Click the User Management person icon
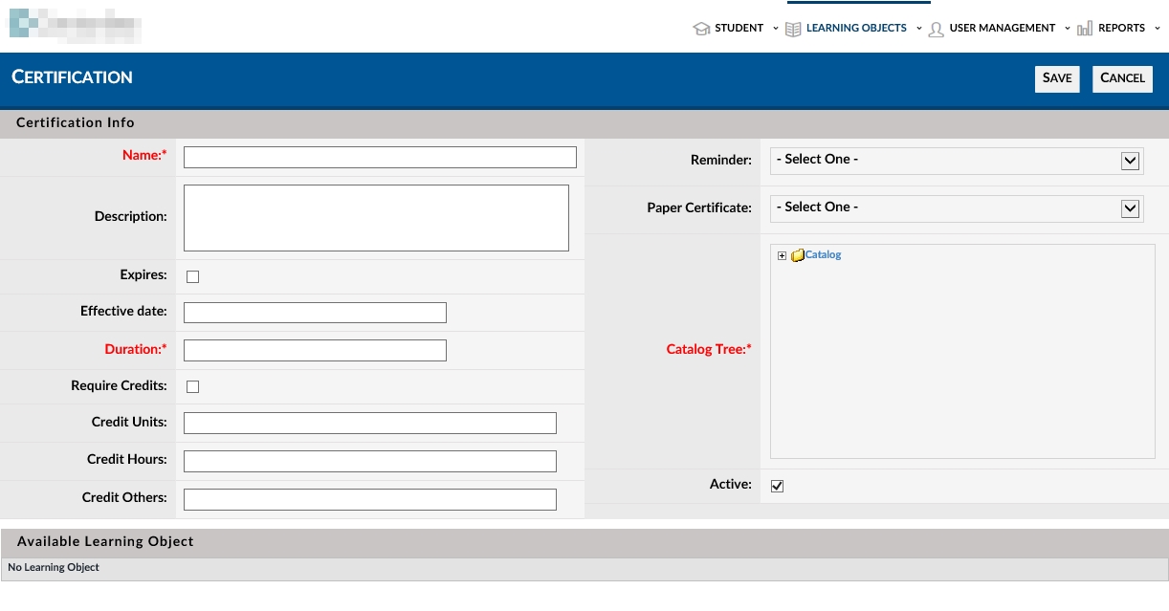The image size is (1169, 611). (936, 29)
